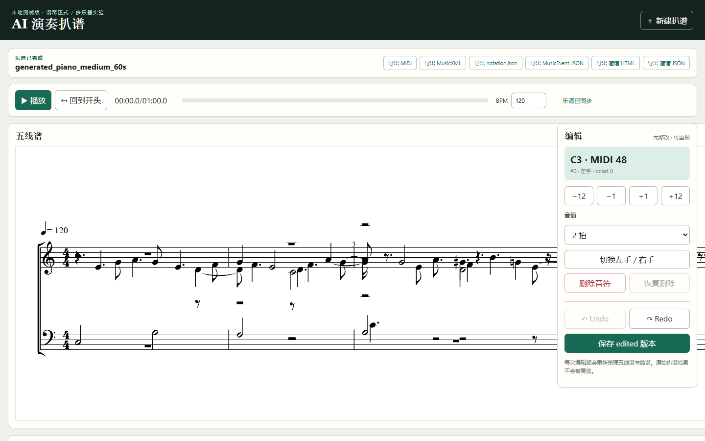
Task: Toggle left/right hand with 切换左手 / 右手
Action: coord(627,260)
